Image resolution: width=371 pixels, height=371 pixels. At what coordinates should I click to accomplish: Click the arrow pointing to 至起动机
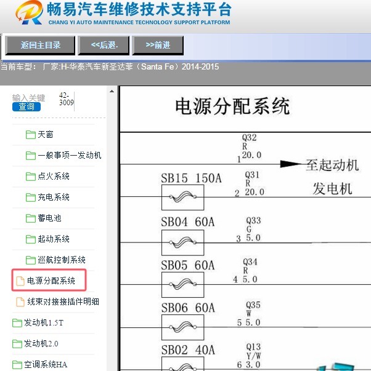tap(291, 164)
